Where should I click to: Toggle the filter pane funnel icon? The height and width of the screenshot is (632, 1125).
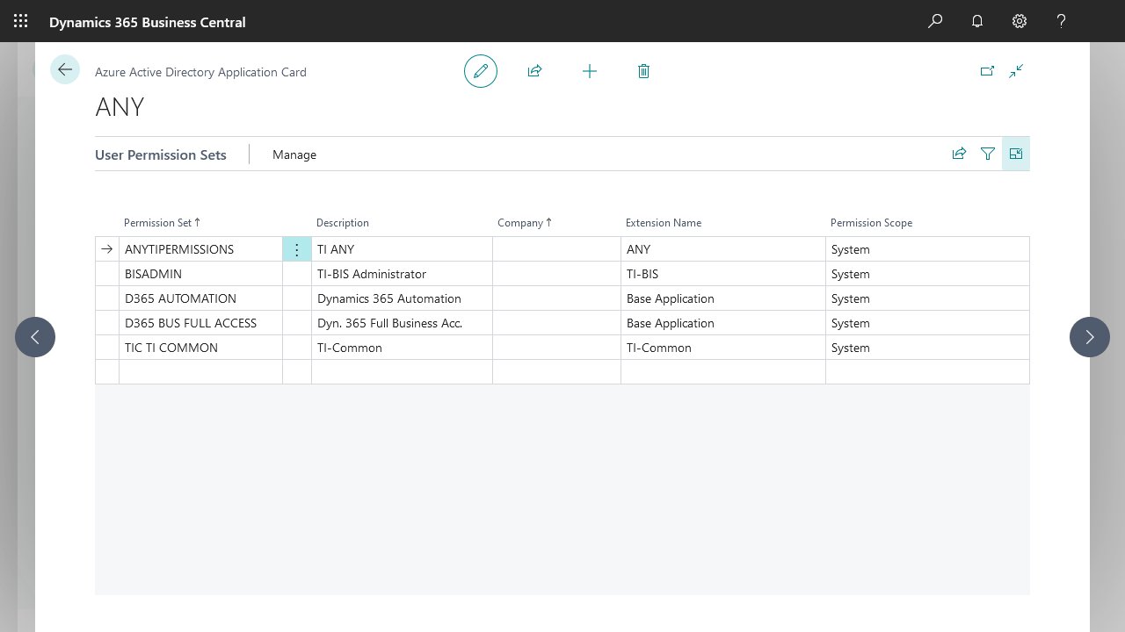point(988,154)
